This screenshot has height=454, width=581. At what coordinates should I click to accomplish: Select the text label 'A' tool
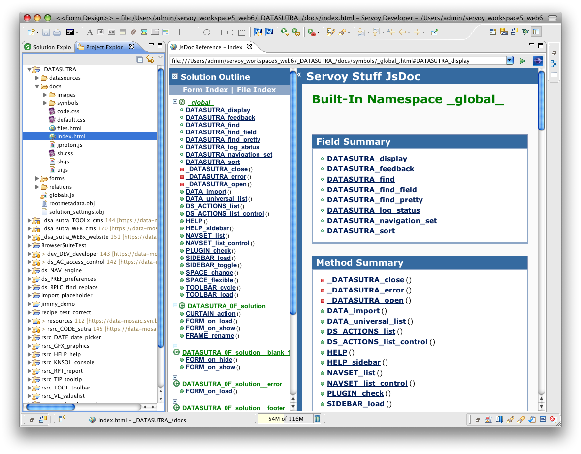point(90,32)
